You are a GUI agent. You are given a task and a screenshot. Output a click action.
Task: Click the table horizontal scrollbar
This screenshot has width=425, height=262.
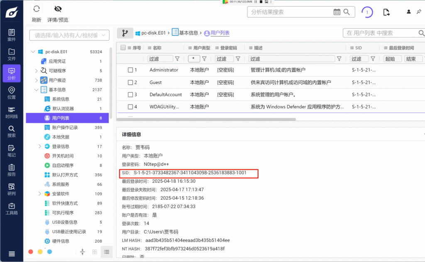coord(206,119)
